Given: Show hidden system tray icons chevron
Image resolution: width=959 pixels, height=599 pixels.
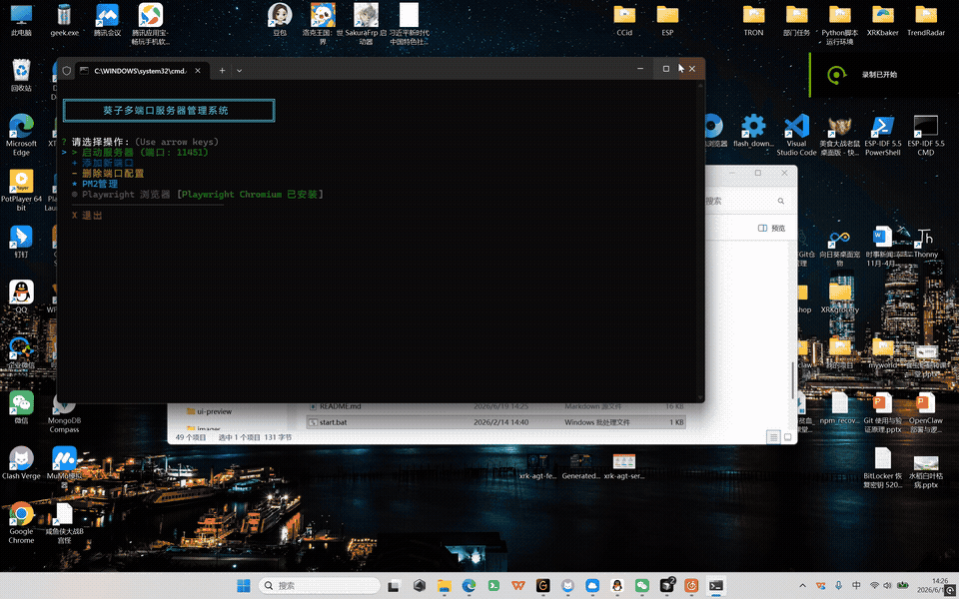Looking at the screenshot, I should coord(802,586).
